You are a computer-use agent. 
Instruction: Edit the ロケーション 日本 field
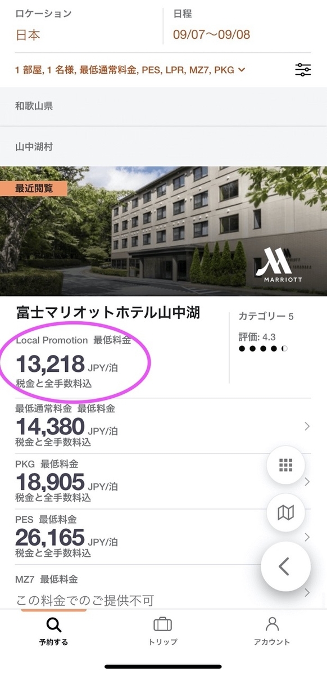(x=81, y=26)
